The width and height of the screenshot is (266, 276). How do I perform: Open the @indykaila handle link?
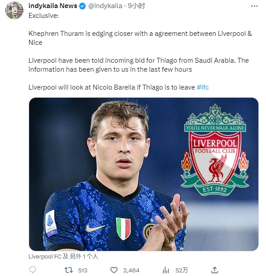click(105, 6)
